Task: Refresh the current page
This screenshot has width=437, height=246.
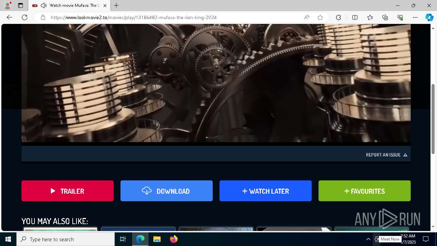Action: click(25, 17)
